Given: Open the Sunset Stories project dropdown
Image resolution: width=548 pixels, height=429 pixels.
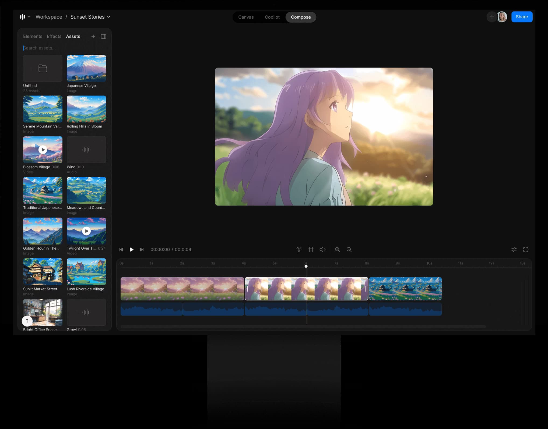Looking at the screenshot, I should (x=109, y=17).
